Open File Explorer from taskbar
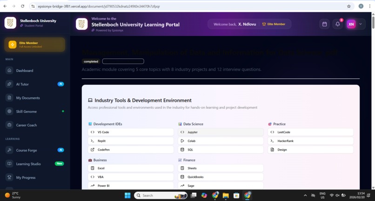This screenshot has width=375, height=201. tap(226, 195)
